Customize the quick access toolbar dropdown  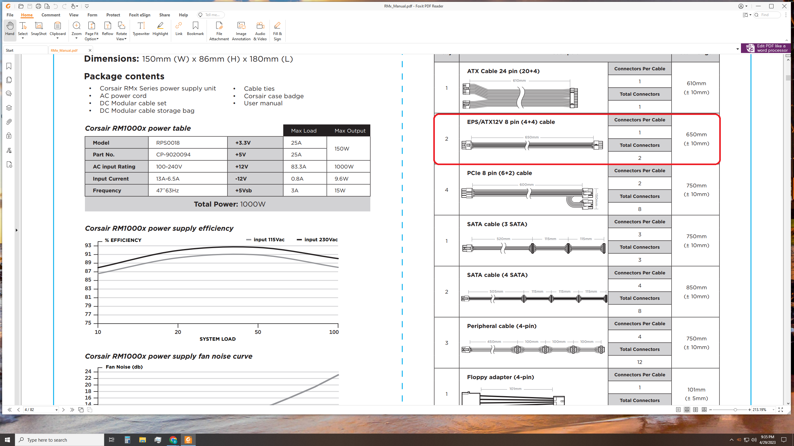pyautogui.click(x=87, y=6)
